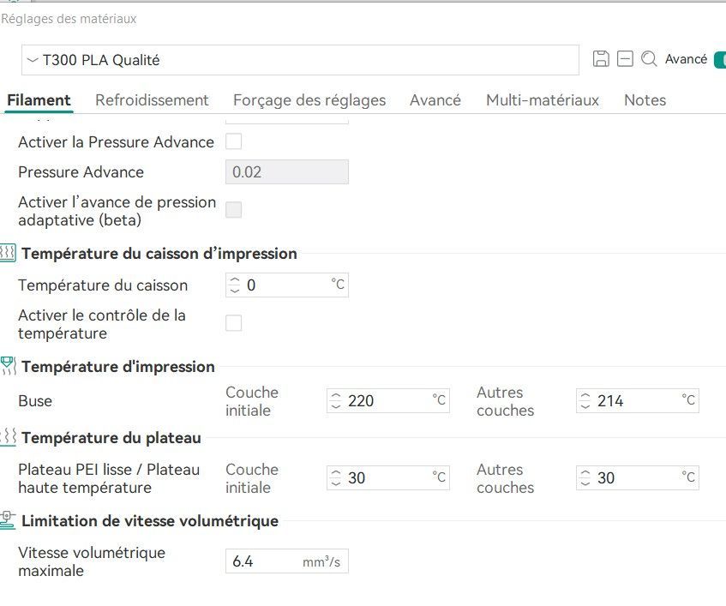The width and height of the screenshot is (726, 606).
Task: Click the chamber temperature section icon
Action: coord(8,254)
